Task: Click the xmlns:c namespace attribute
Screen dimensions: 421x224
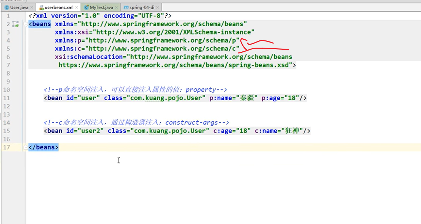Action: coord(147,49)
